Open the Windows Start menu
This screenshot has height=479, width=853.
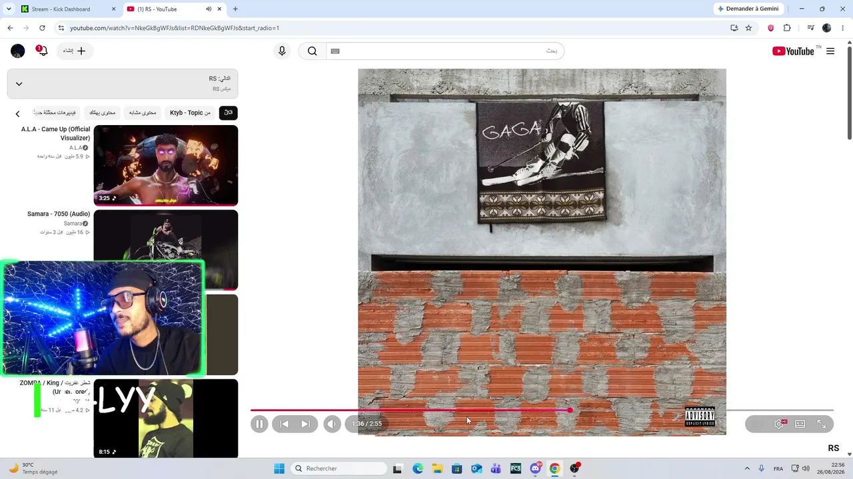tap(279, 468)
